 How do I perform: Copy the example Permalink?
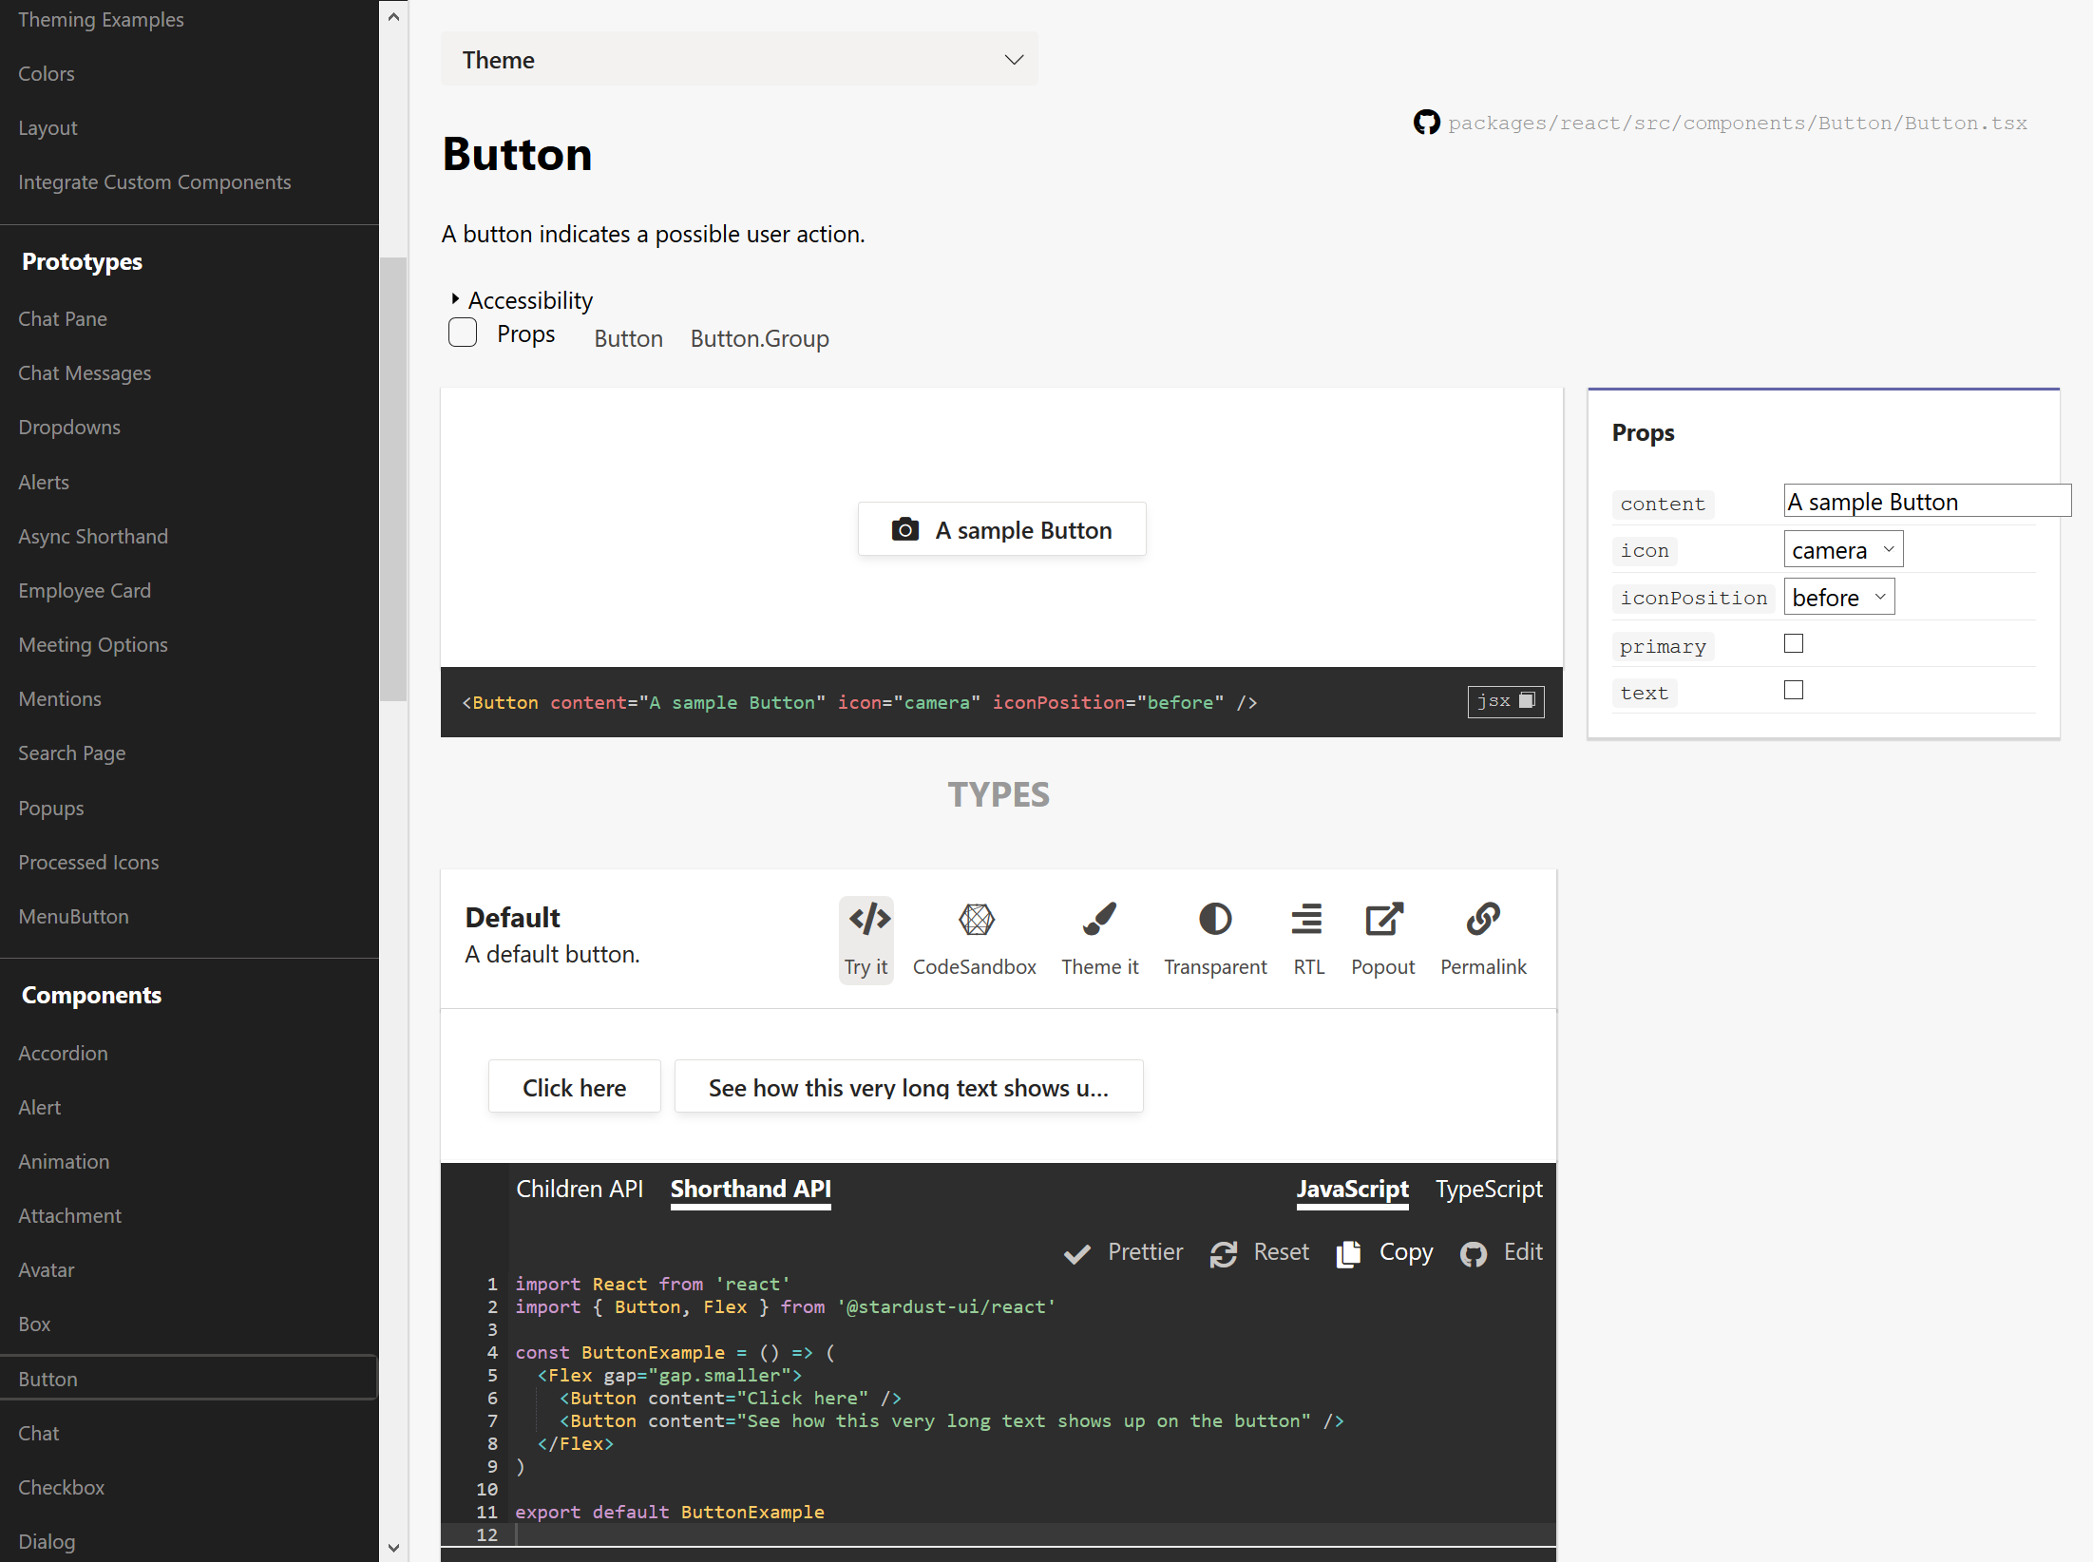pos(1482,920)
